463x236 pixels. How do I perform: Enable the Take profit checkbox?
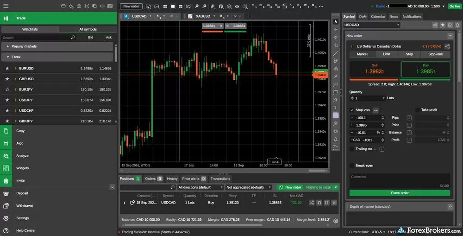coord(418,110)
